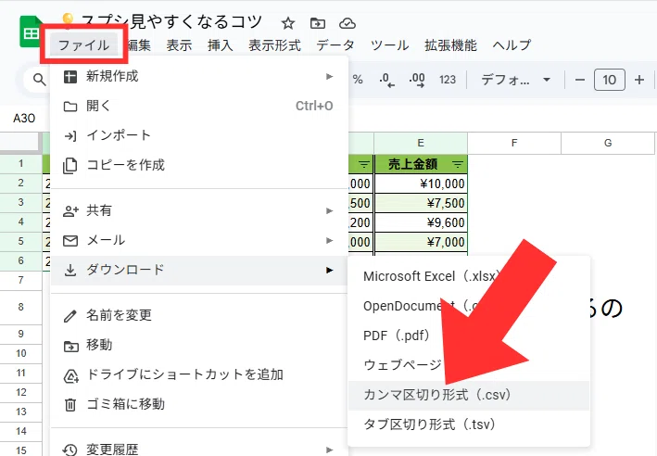Screen dimensions: 657x456
Task: Select row 1 header
Action: click(x=21, y=163)
